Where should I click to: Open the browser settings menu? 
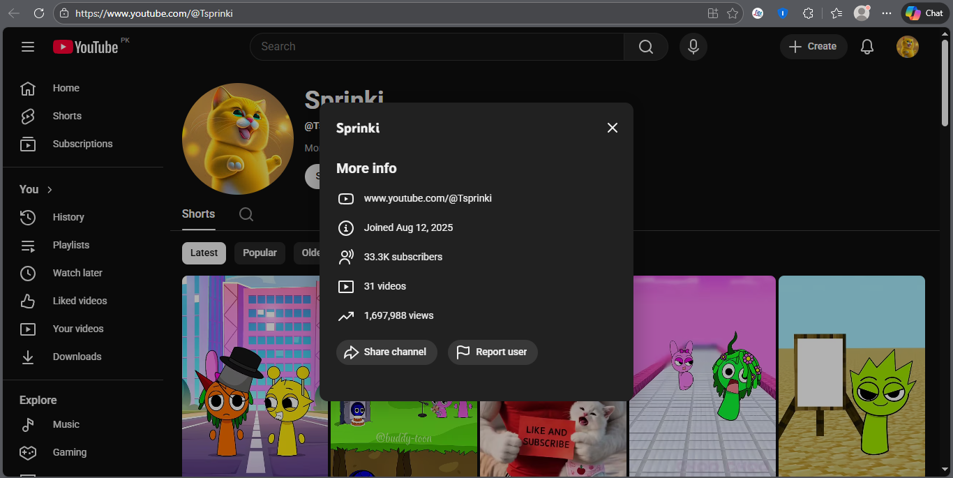coord(887,13)
